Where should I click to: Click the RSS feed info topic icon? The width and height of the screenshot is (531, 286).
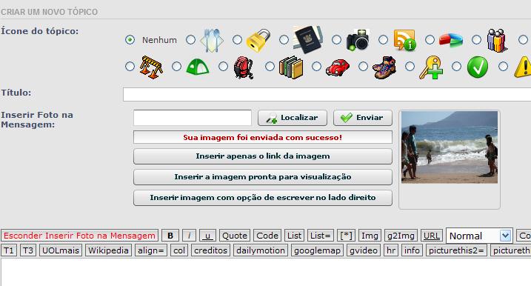(x=404, y=40)
